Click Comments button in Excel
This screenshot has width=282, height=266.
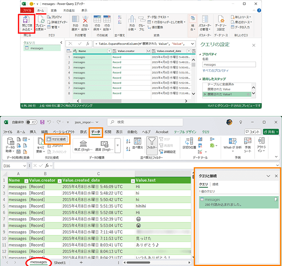tap(253, 132)
